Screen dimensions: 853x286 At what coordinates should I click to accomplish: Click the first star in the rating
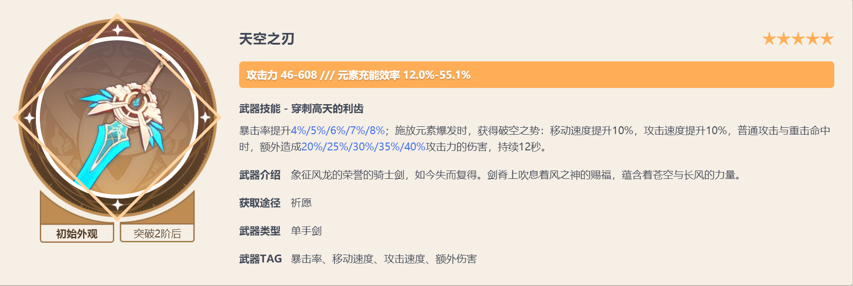[x=769, y=39]
